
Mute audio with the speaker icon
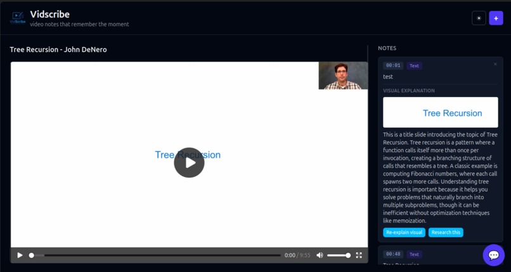[x=320, y=256]
